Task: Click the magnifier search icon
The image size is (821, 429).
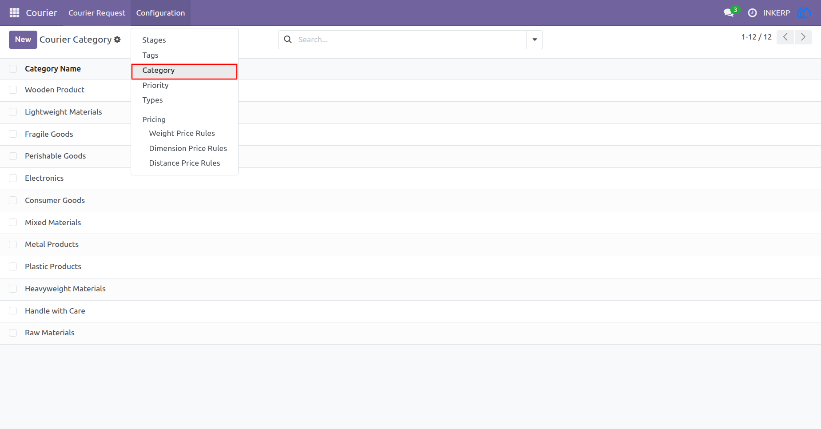Action: pos(288,40)
